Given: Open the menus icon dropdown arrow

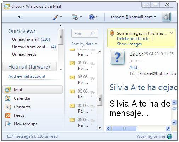Looking at the screenshot, I should point(80,17).
